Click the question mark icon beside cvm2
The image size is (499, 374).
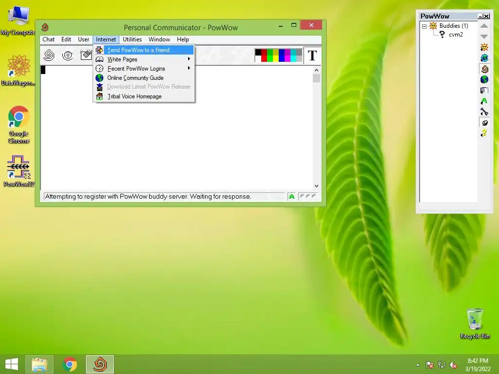pos(442,35)
